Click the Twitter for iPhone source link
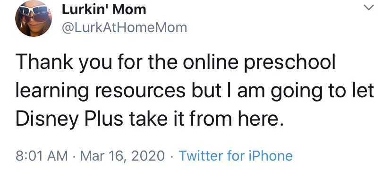 (x=236, y=156)
